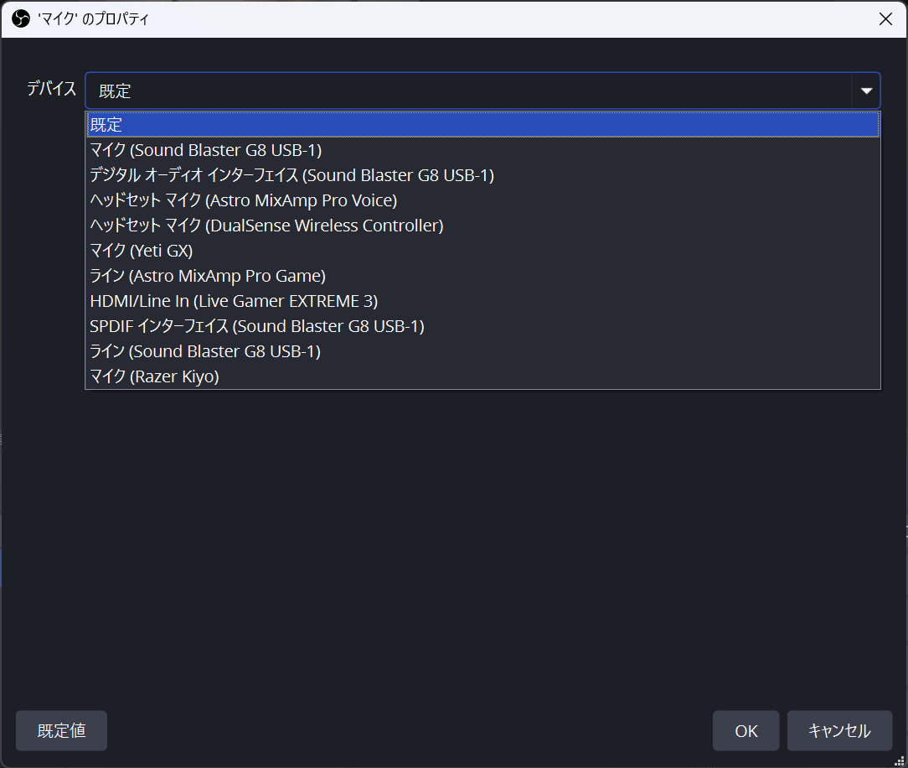Click the OBS logo icon in title bar
The height and width of the screenshot is (768, 908).
point(21,18)
